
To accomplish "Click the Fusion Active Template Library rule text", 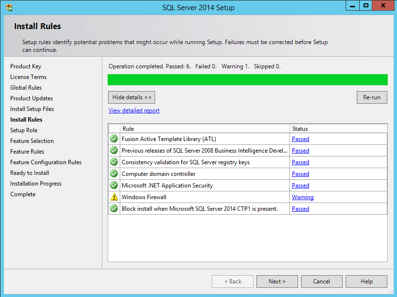I will click(x=169, y=139).
